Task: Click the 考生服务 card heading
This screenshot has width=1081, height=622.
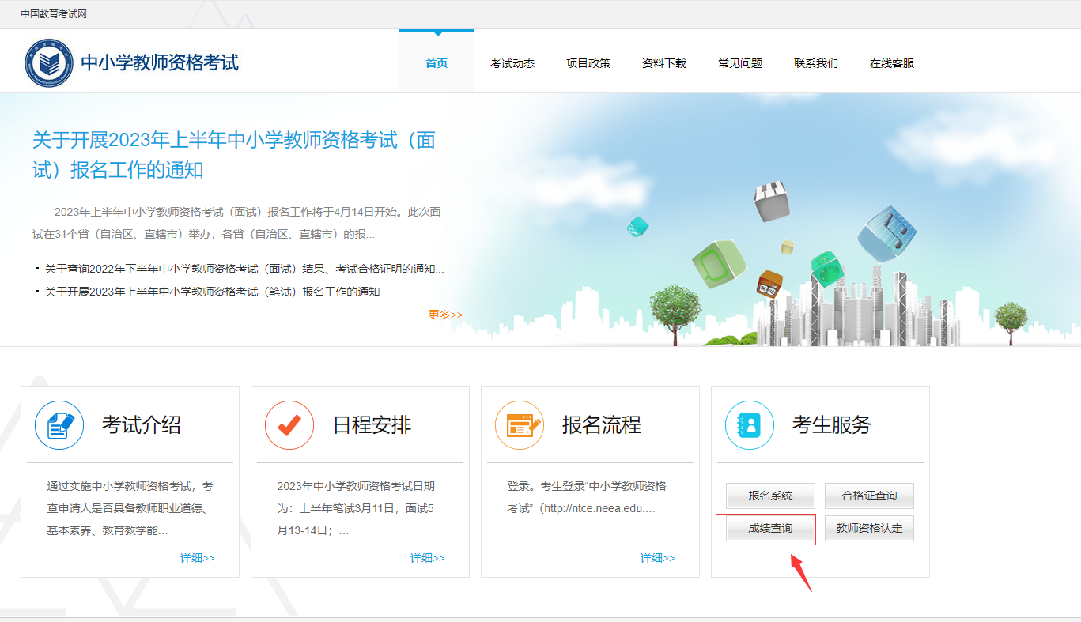Action: pyautogui.click(x=832, y=425)
